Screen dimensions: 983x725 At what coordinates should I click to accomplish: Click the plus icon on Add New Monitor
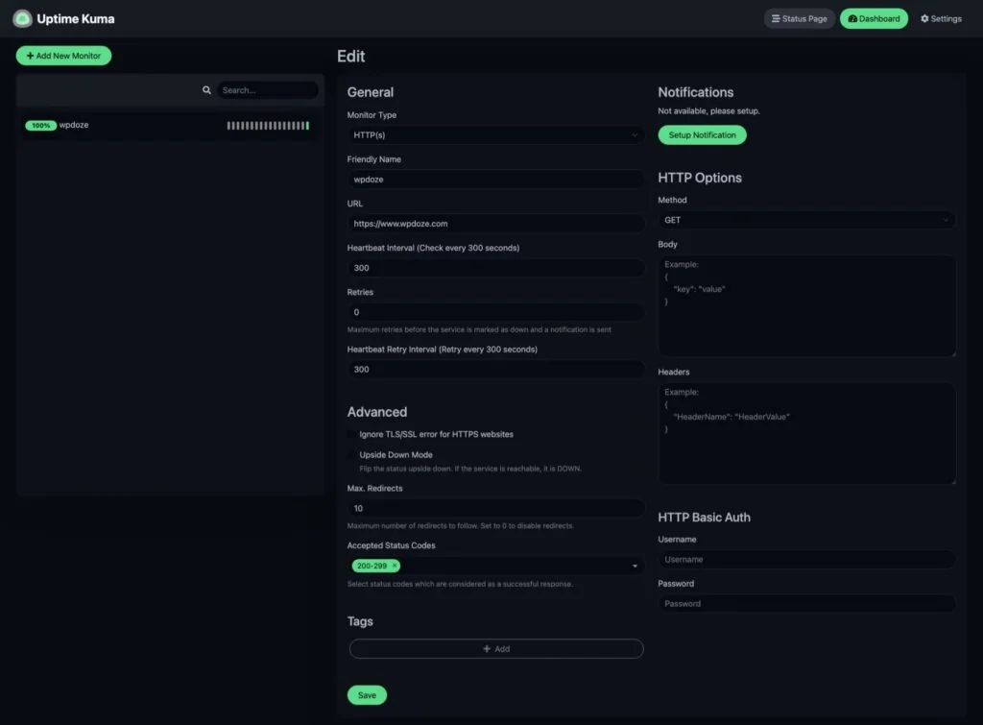[x=32, y=55]
